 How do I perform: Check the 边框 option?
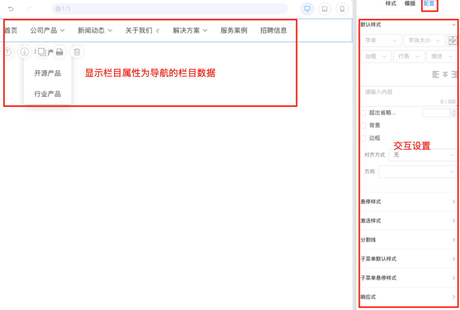pyautogui.click(x=363, y=138)
